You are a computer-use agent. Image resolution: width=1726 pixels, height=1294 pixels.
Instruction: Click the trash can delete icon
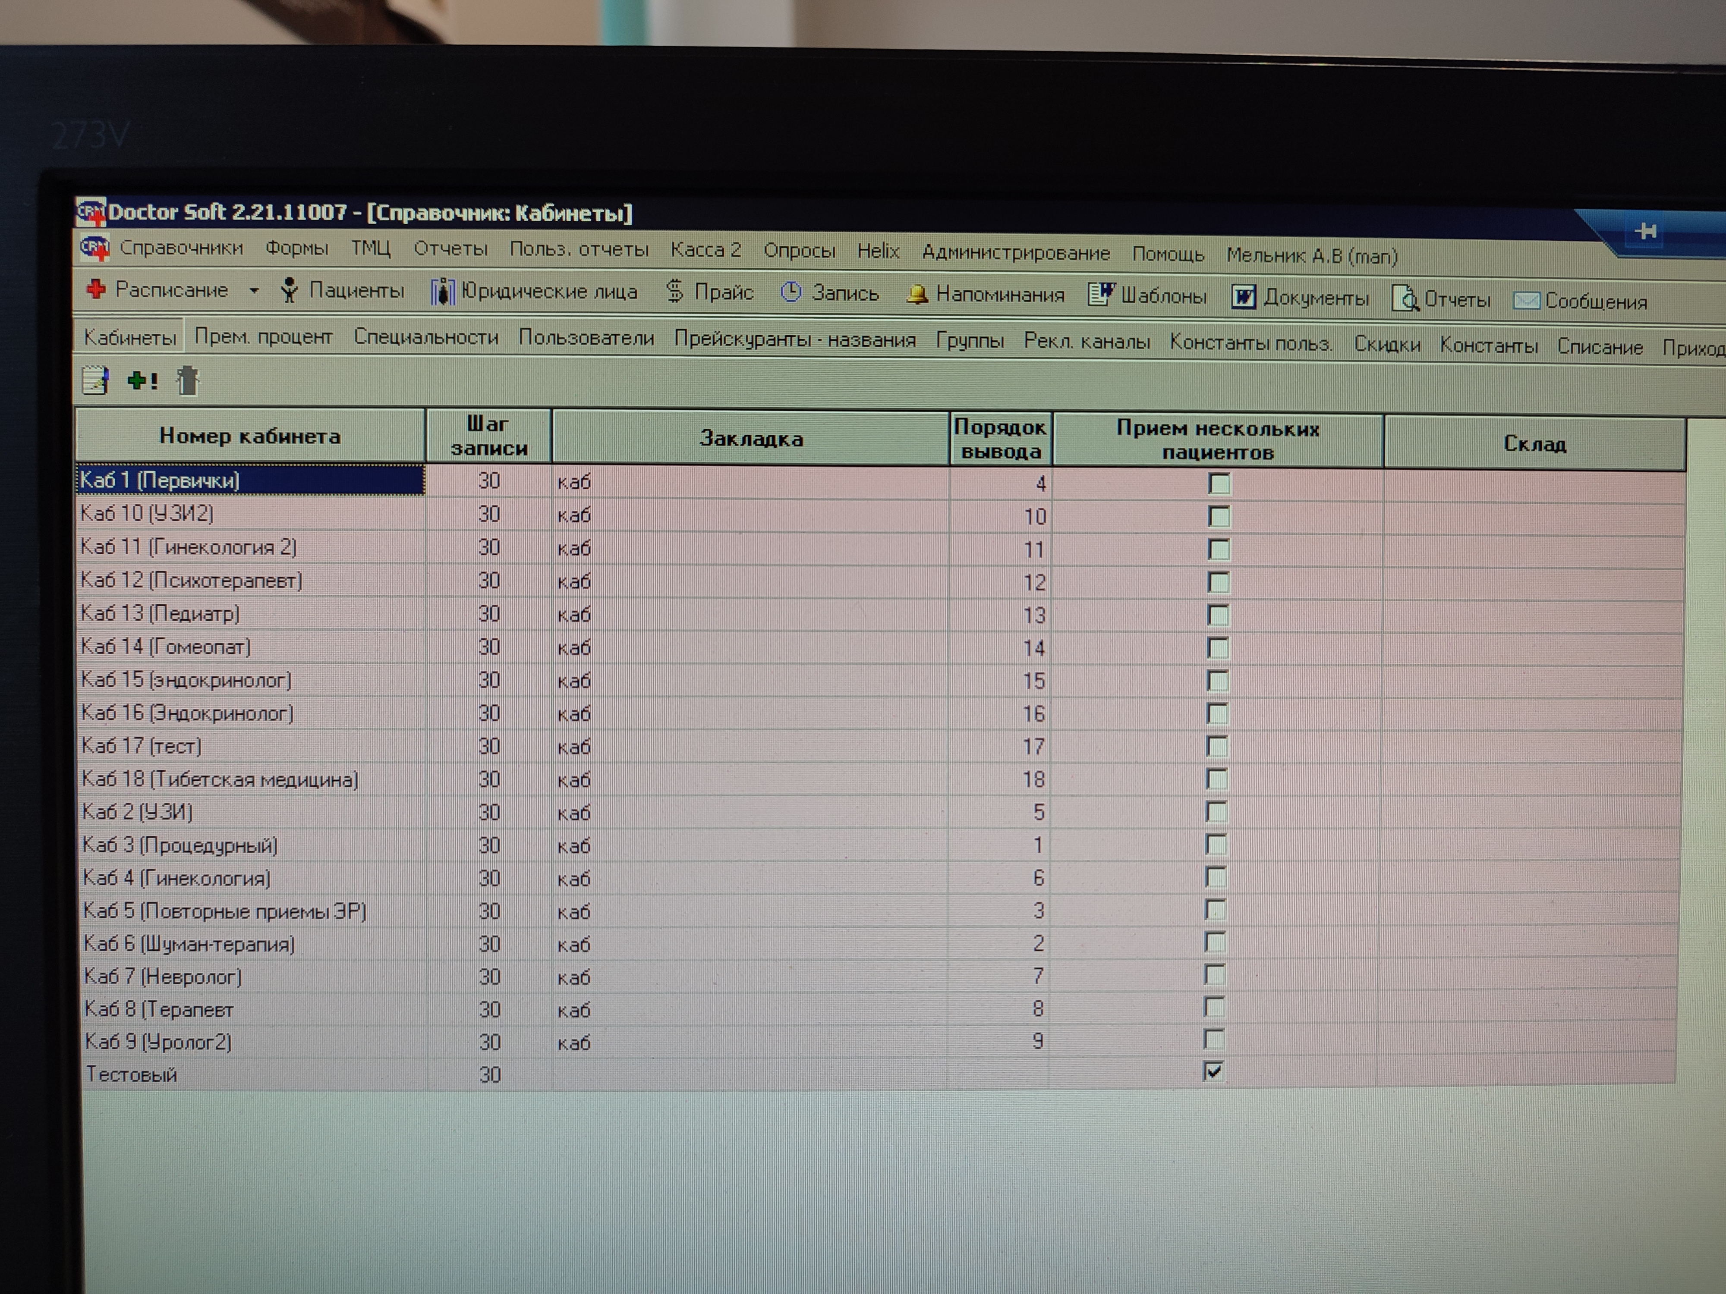pos(187,380)
